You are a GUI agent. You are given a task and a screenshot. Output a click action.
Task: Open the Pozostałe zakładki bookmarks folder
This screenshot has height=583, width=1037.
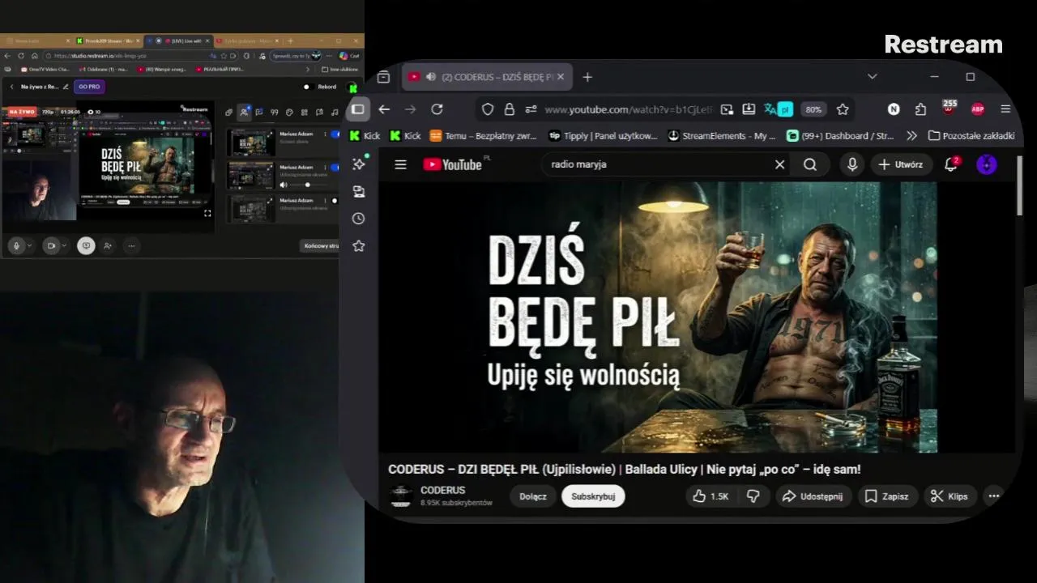(x=971, y=136)
